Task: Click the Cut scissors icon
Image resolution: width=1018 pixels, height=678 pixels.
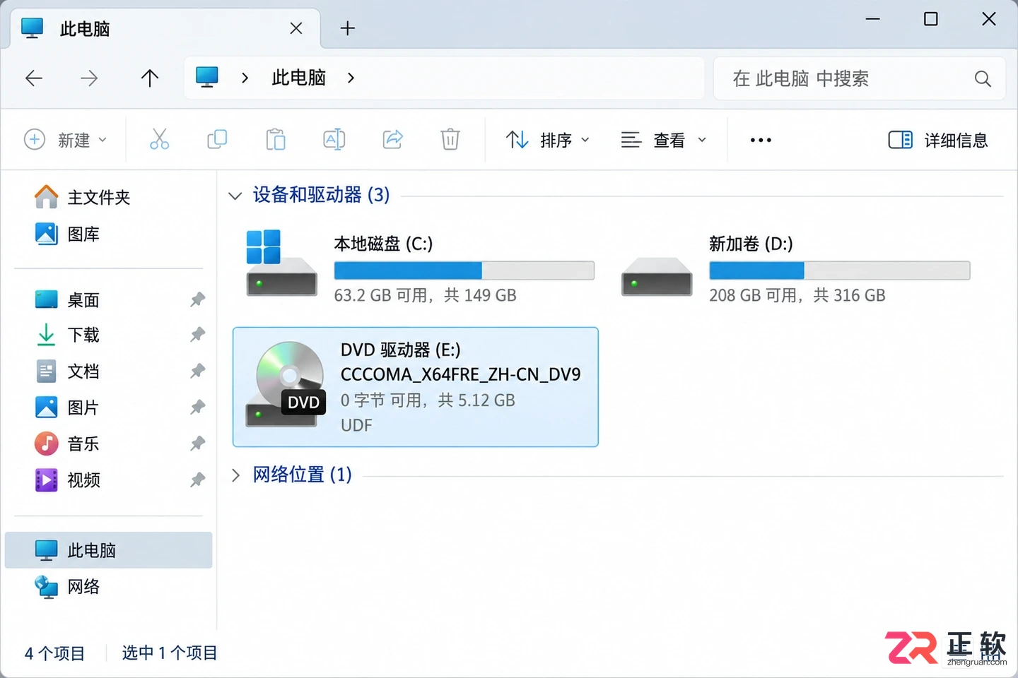Action: coord(159,139)
